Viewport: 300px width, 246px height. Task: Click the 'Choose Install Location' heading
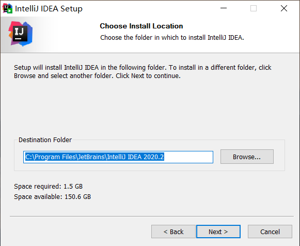click(x=141, y=26)
